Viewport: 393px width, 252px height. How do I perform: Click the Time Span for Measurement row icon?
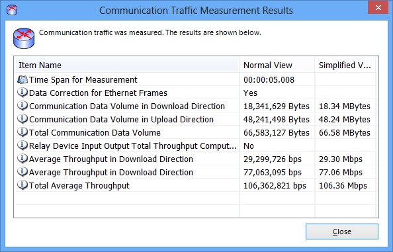pos(22,79)
